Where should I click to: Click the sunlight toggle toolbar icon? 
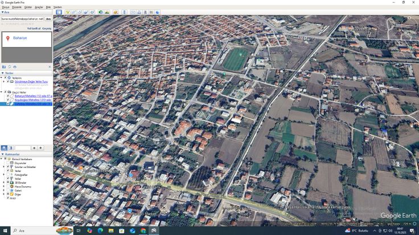click(108, 12)
